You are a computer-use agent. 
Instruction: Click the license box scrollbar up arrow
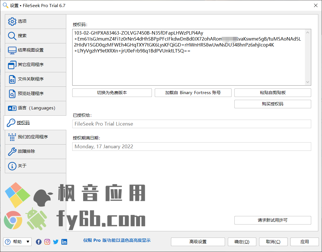(307, 33)
